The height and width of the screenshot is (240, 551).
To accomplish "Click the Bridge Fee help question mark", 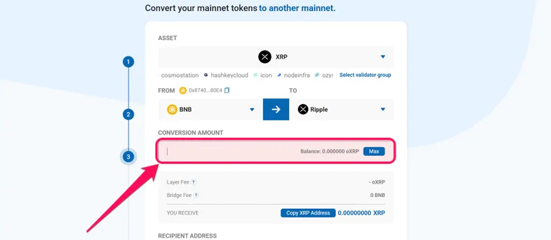I will pos(196,195).
